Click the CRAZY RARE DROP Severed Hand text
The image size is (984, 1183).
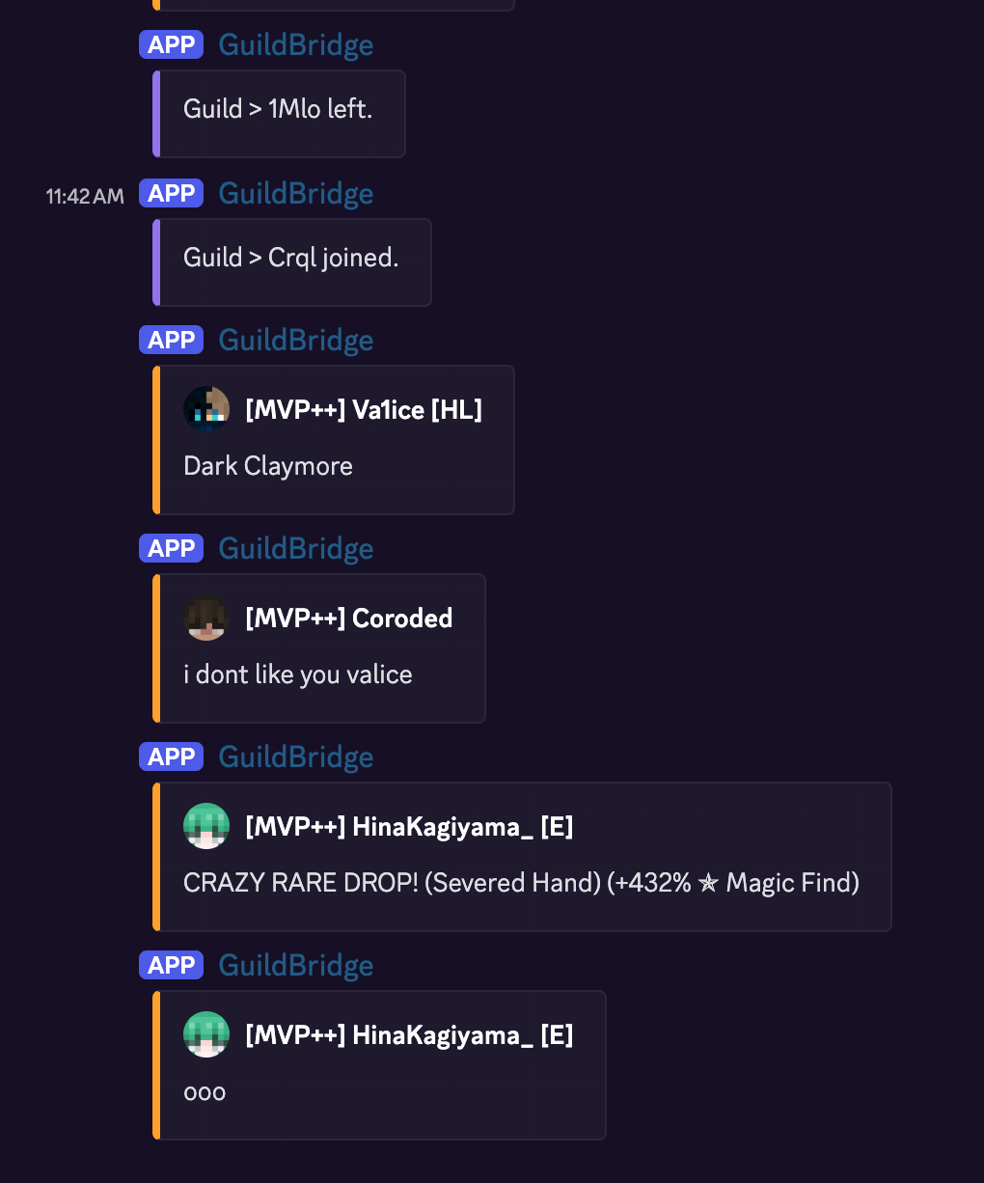click(x=521, y=883)
